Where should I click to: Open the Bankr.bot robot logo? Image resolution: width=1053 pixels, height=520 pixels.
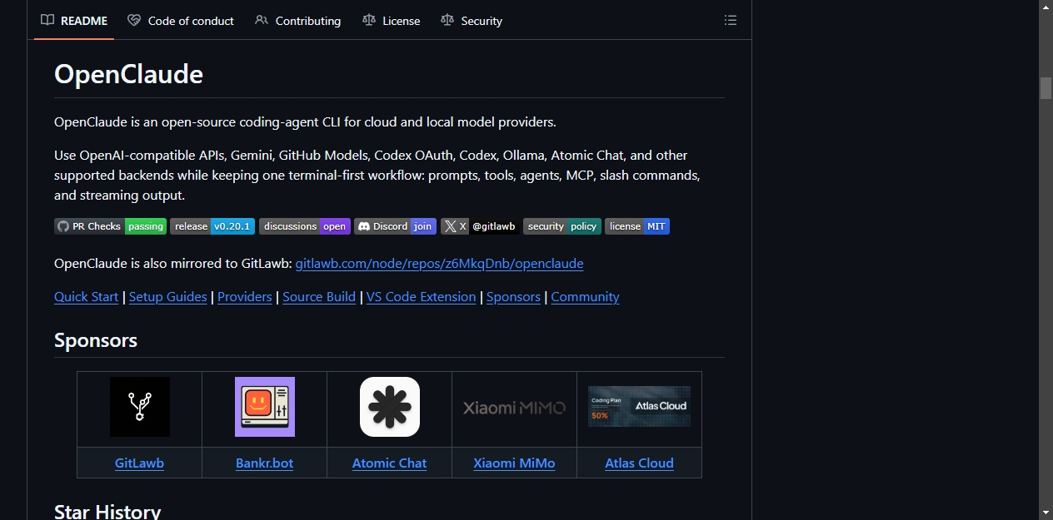(265, 407)
